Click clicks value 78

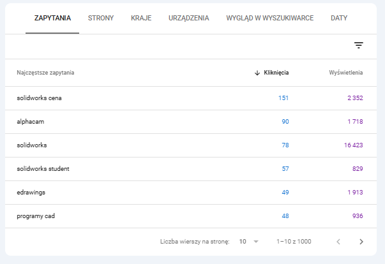(x=285, y=145)
